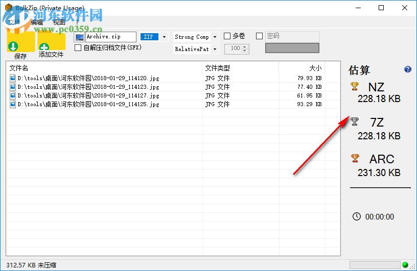
Task: Select row 2018-01-29_114123.jpg
Action: coord(173,87)
